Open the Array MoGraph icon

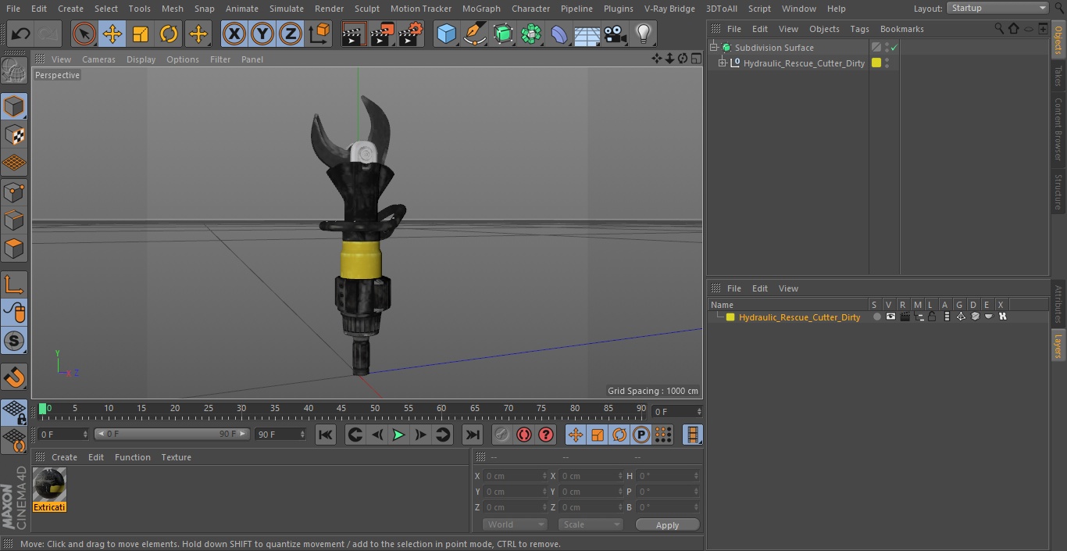(531, 34)
